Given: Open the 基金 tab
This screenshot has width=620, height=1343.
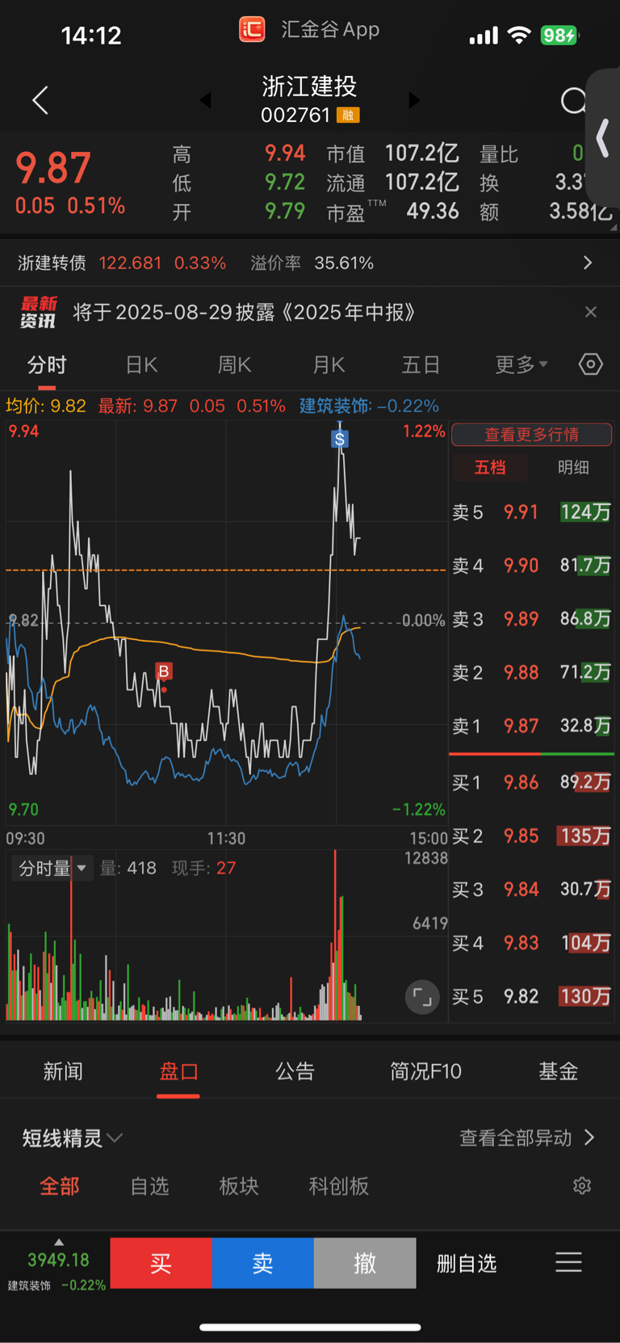Looking at the screenshot, I should pos(559,1071).
